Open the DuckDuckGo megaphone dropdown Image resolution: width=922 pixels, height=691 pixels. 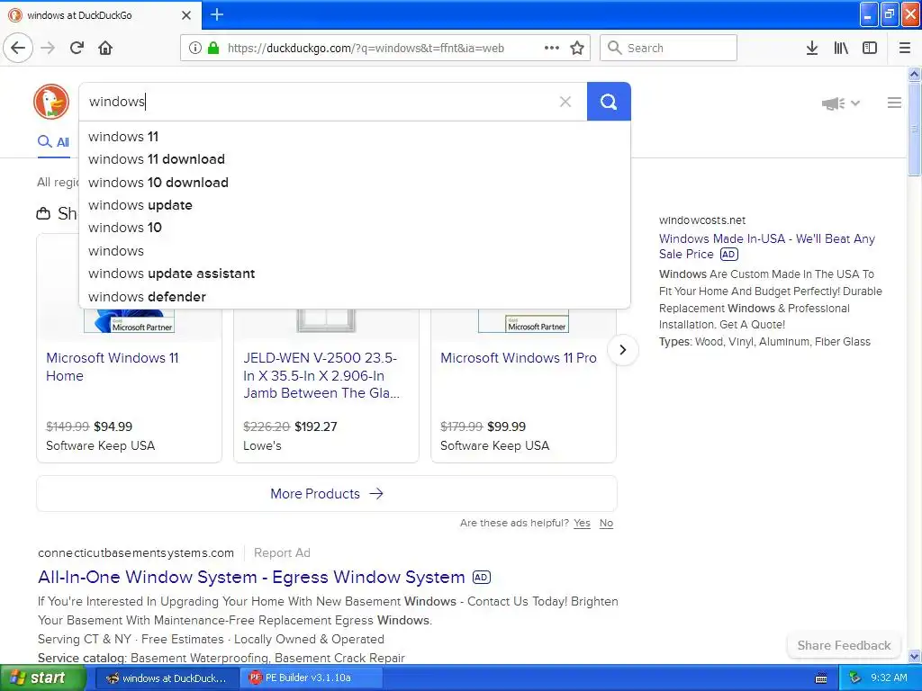841,103
